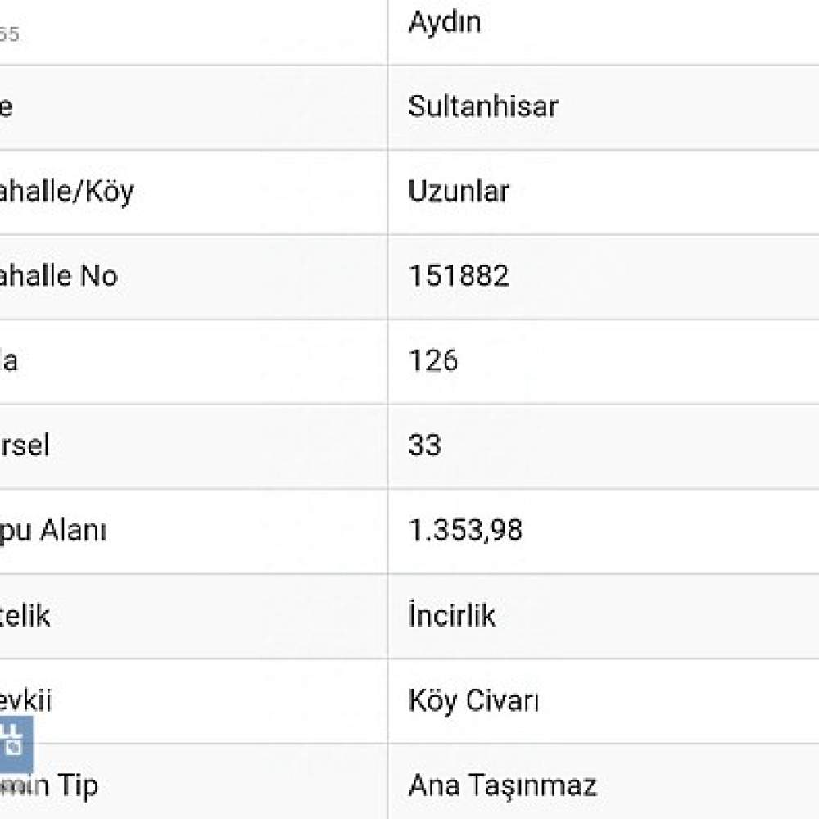Select the Tapu Alanı row label
The width and height of the screenshot is (819, 819).
pyautogui.click(x=52, y=531)
